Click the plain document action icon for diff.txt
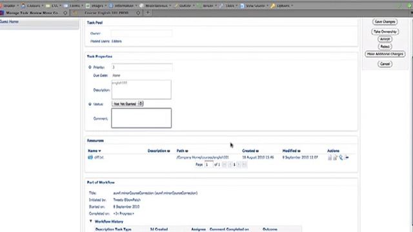This screenshot has height=232, width=413. click(x=330, y=157)
